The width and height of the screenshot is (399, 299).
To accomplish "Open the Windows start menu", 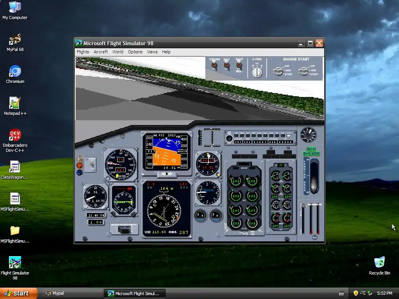I will 19,293.
